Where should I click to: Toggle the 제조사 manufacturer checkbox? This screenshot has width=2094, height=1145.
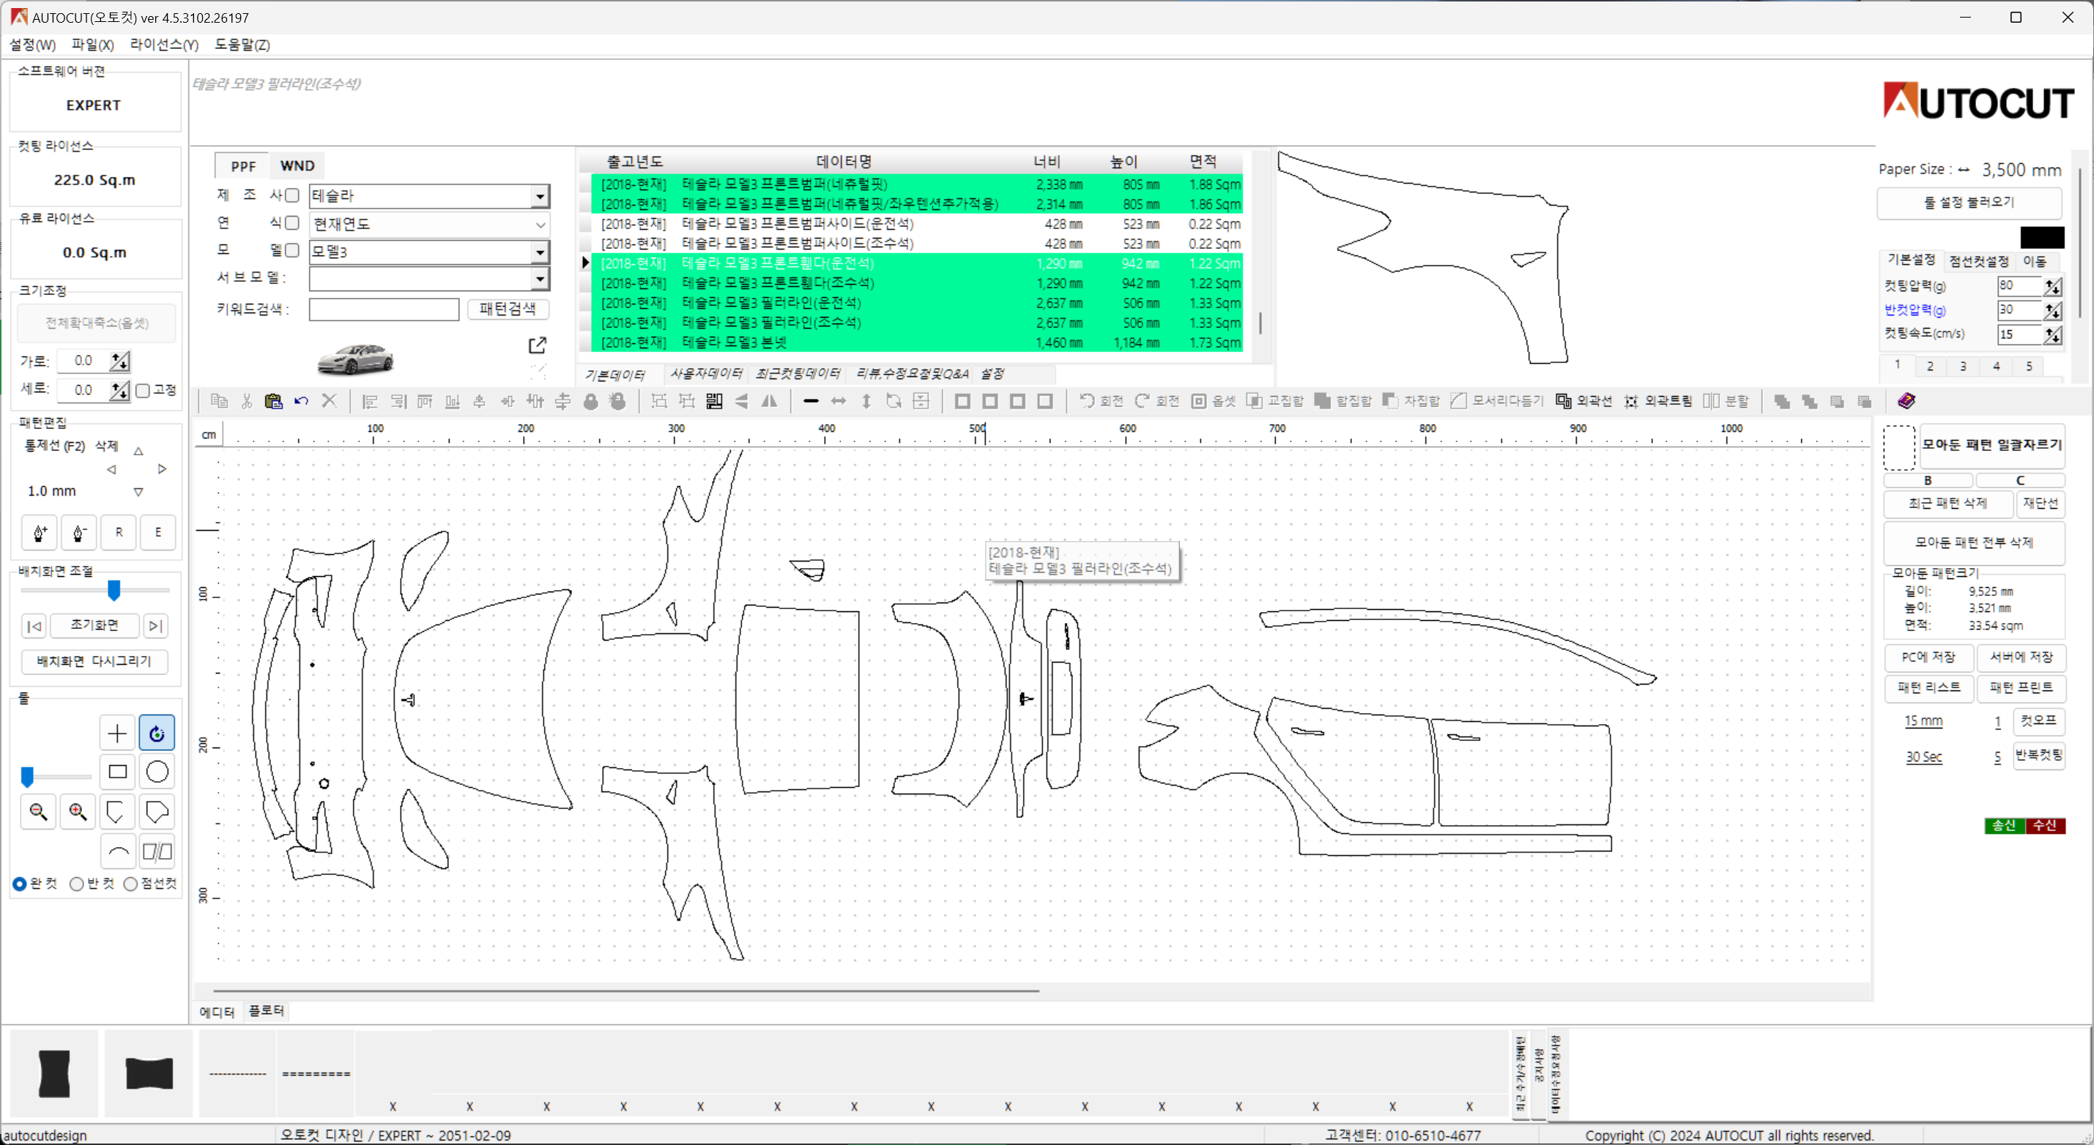coord(292,195)
